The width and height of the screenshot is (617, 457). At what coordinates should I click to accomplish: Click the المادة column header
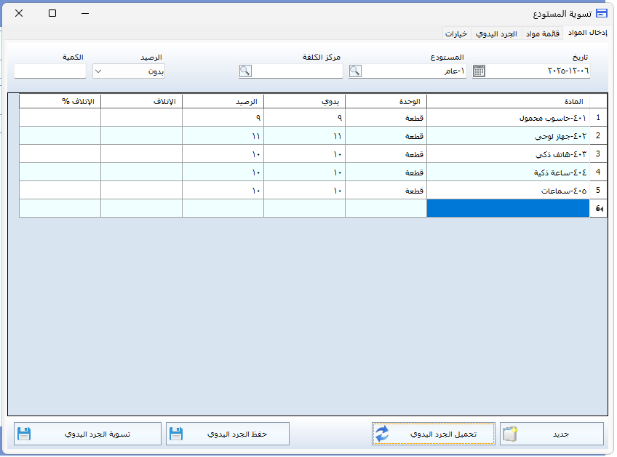[508, 100]
